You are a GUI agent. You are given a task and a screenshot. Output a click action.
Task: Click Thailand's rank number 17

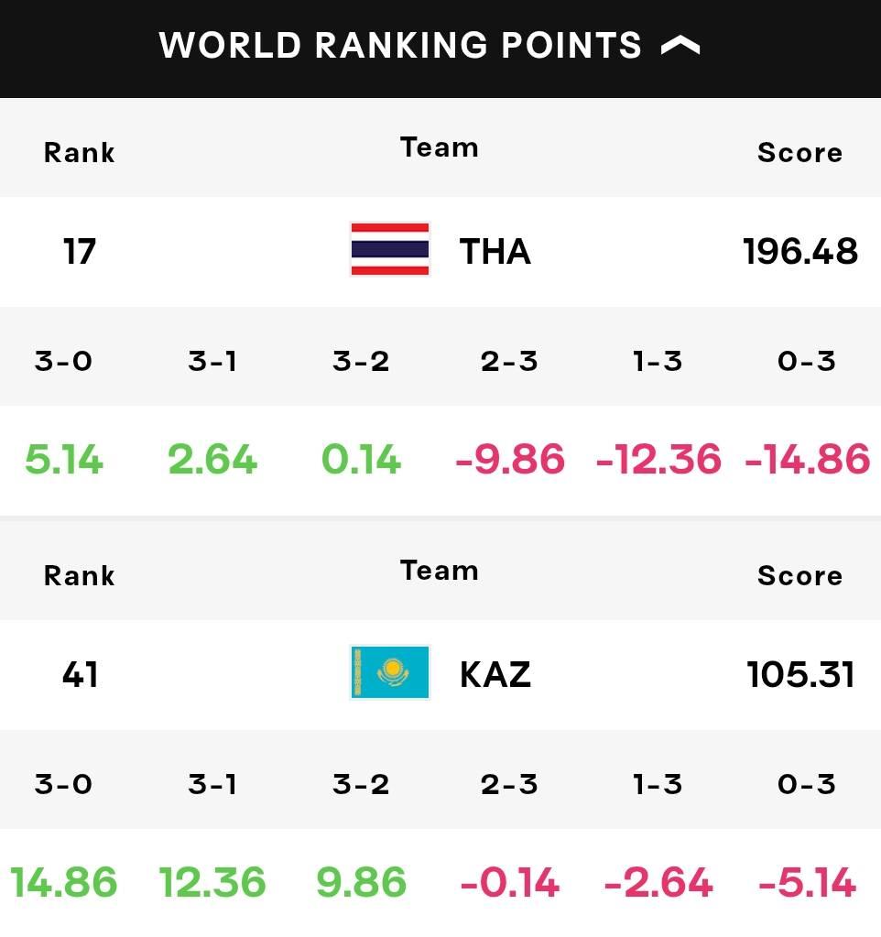coord(80,251)
